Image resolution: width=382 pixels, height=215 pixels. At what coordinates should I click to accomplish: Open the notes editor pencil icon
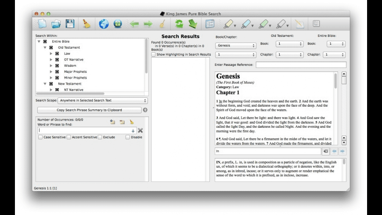299,24
